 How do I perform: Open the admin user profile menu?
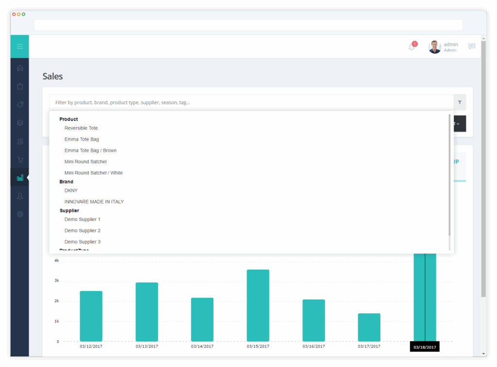(x=443, y=47)
